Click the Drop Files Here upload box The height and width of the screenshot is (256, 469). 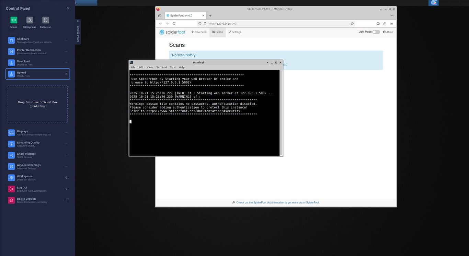pos(38,104)
